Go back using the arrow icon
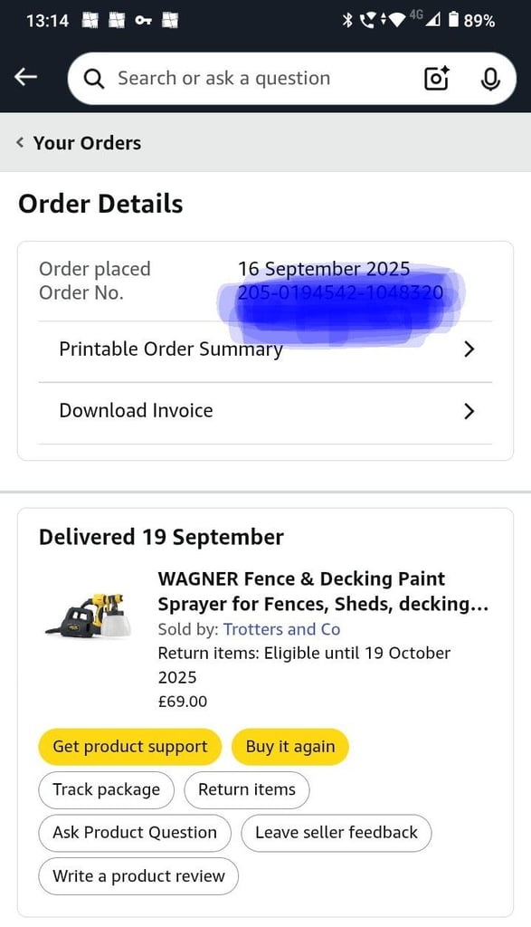This screenshot has width=531, height=927. pos(24,77)
